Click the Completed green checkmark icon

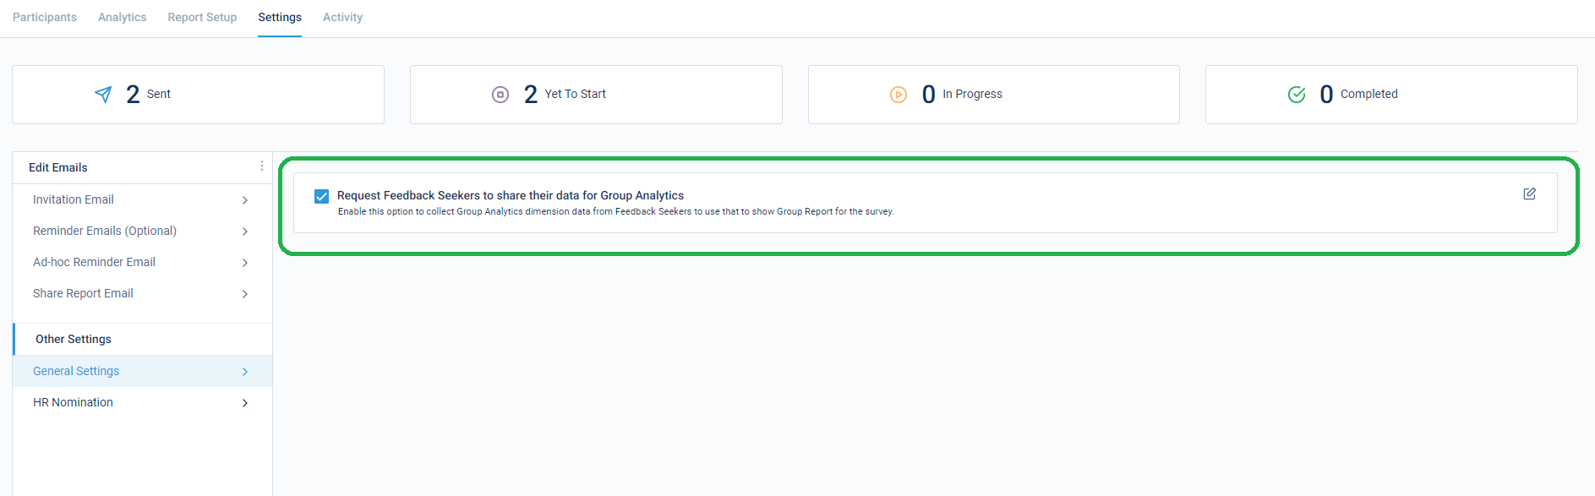point(1297,95)
